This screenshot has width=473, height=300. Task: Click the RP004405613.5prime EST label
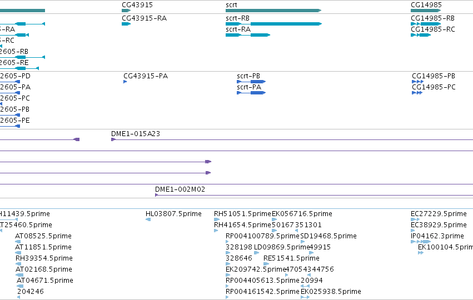(262, 281)
